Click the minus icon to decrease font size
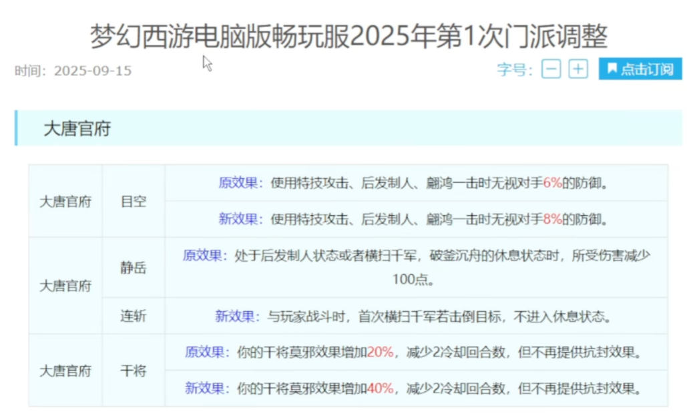Screen dimensions: 687x420 pyautogui.click(x=551, y=68)
